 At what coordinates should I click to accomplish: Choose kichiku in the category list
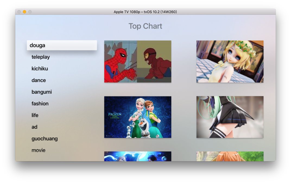click(40, 69)
